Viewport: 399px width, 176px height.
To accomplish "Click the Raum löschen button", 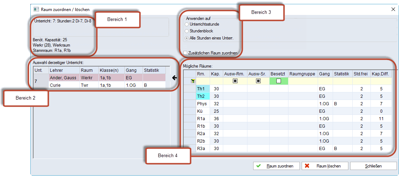I will (x=325, y=166).
